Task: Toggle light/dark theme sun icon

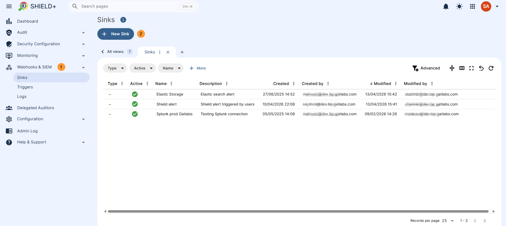Action: coord(459,7)
